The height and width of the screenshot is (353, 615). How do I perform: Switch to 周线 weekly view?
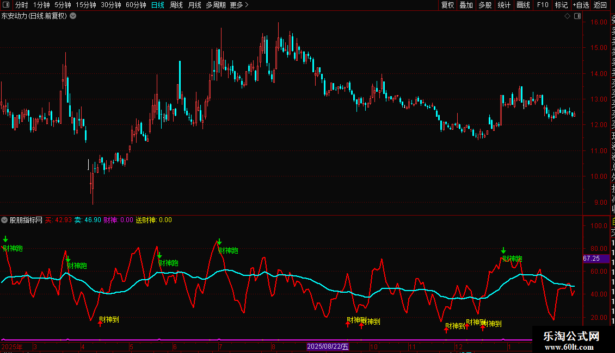(176, 5)
